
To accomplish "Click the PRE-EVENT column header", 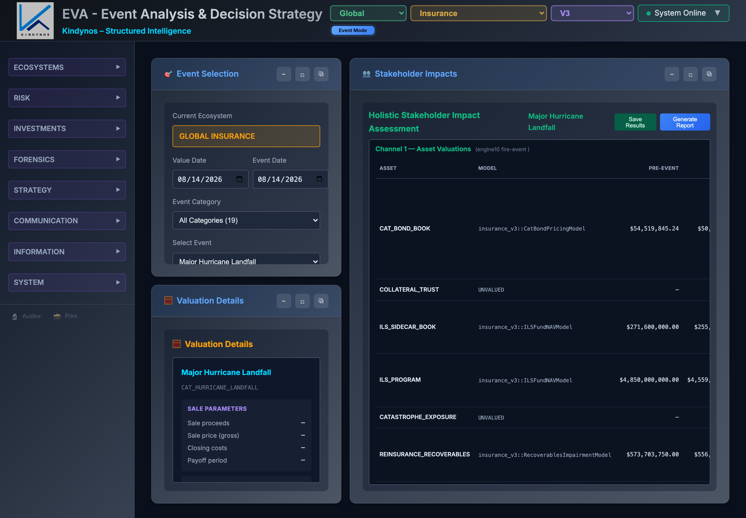I will [x=664, y=168].
